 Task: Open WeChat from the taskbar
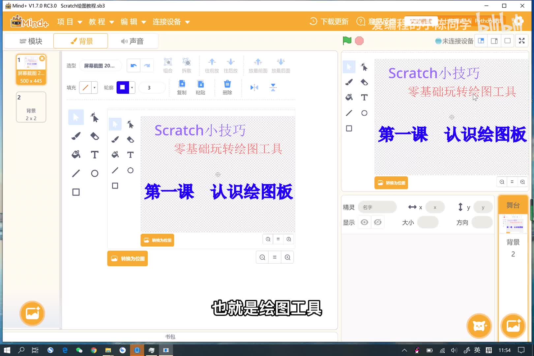click(x=79, y=350)
